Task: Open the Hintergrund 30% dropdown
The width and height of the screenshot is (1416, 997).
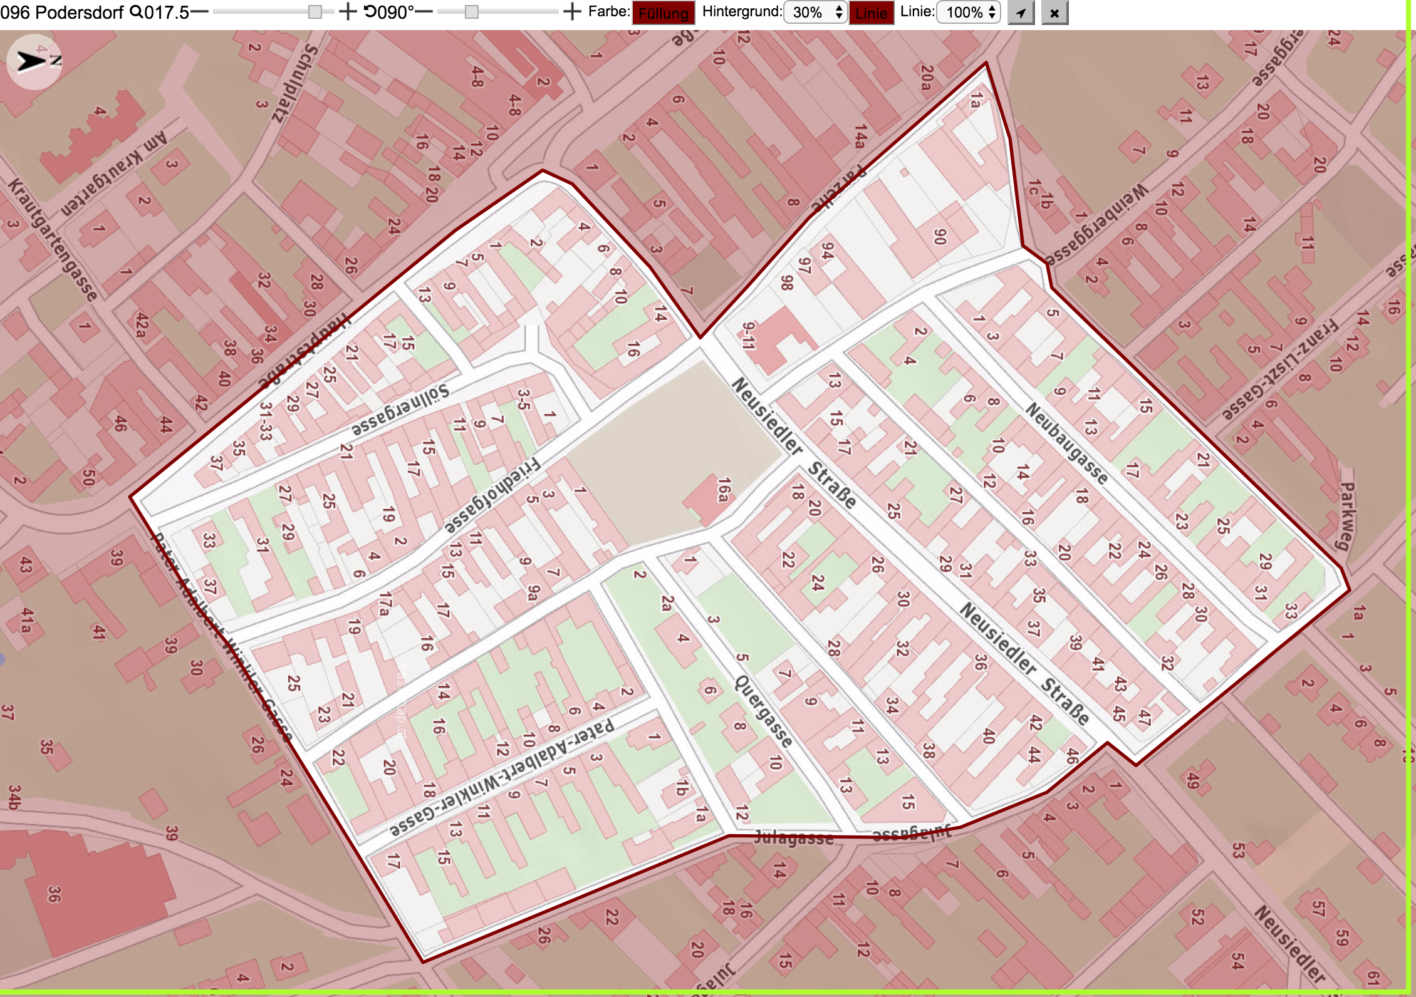Action: tap(815, 12)
